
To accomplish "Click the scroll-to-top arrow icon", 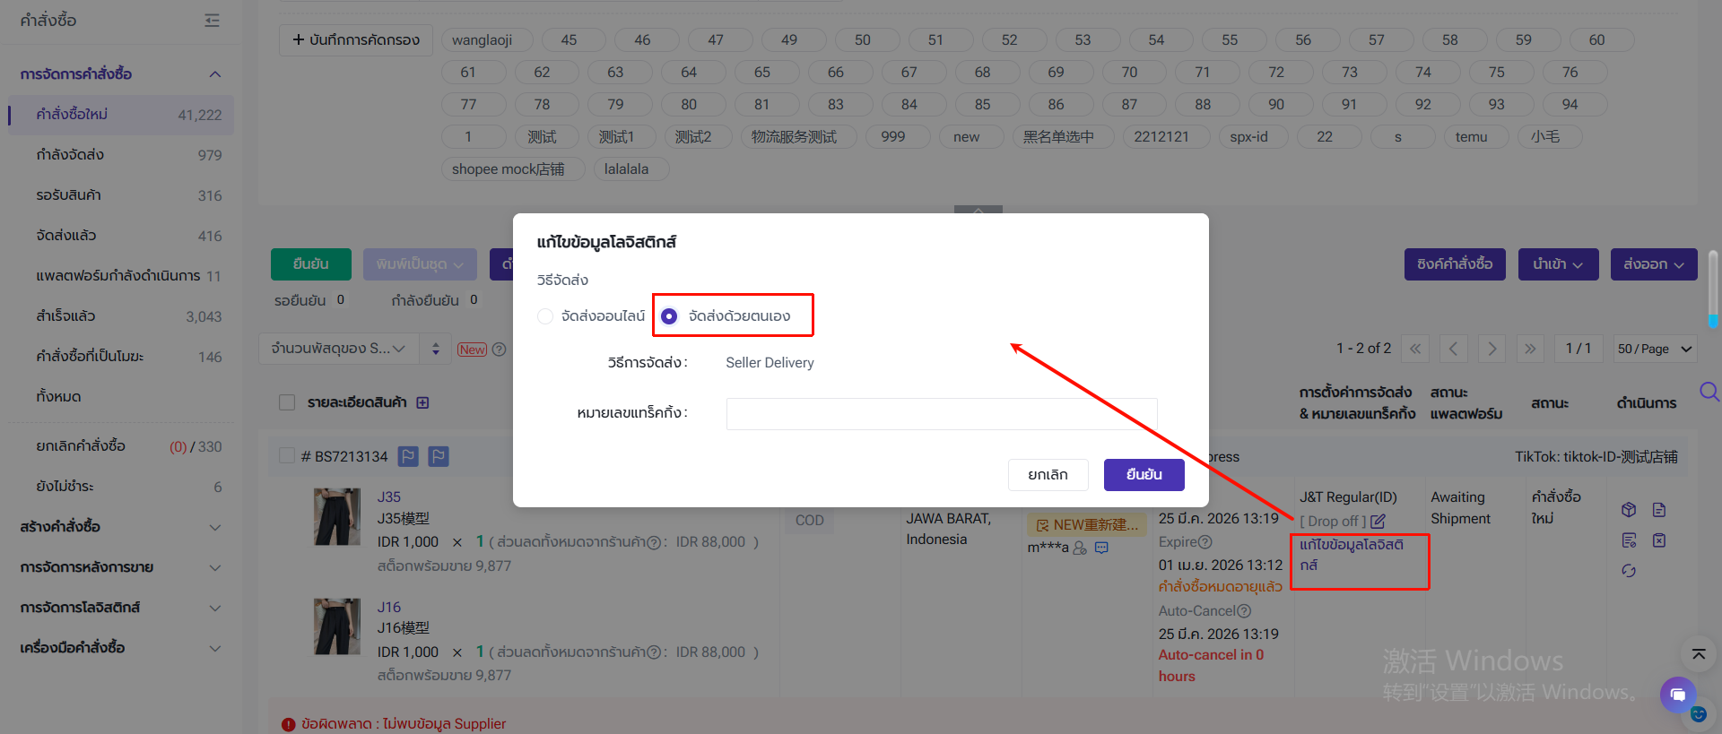I will coord(1698,654).
